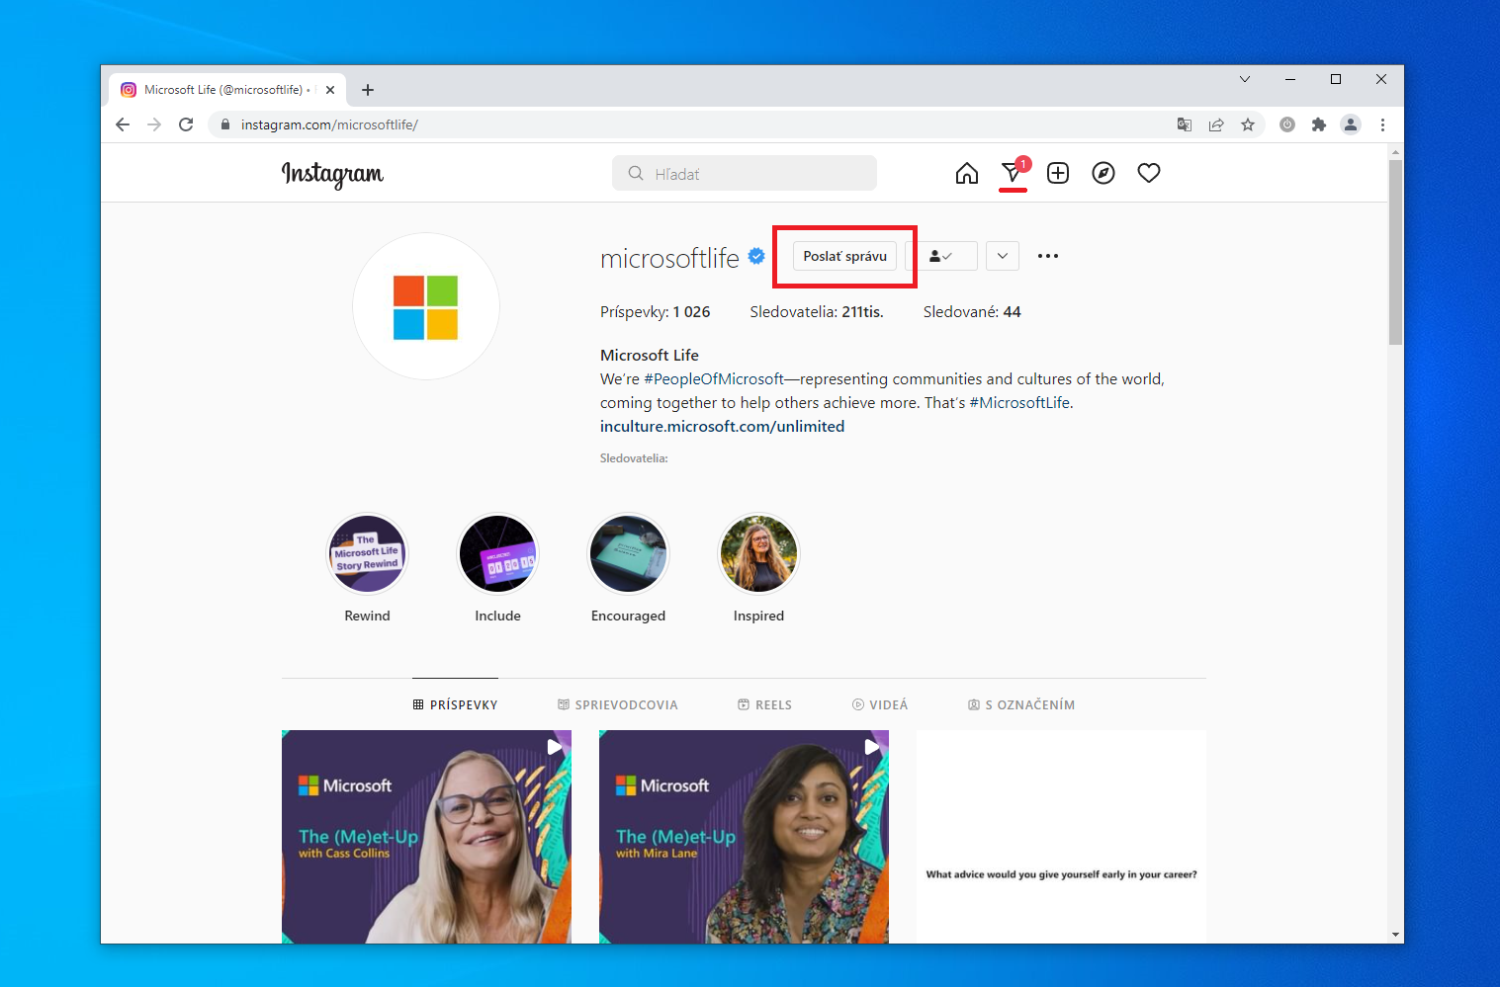Viewport: 1500px width, 987px height.
Task: Click the microsoftlife username heading
Action: click(669, 258)
